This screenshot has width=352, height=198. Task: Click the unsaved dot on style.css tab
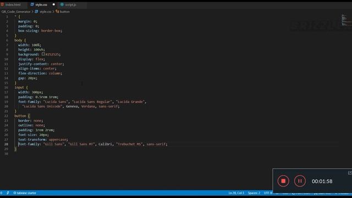(x=54, y=4)
